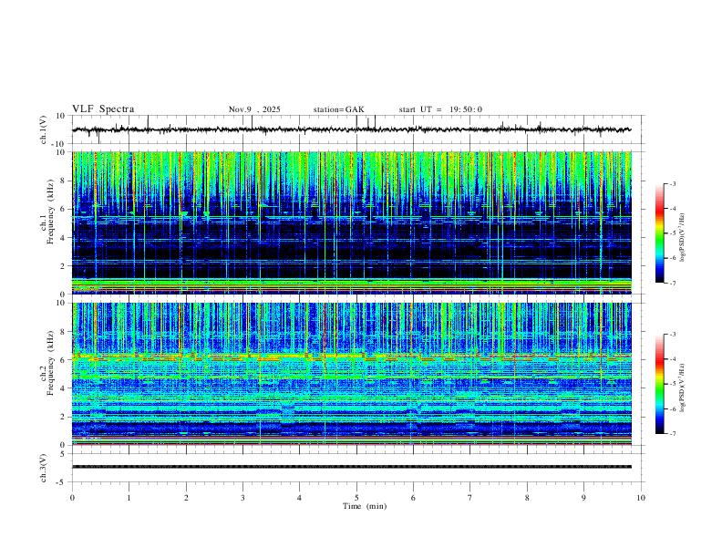
Task: Click the '-7' label on ch.2 colorbar
Action: (673, 433)
